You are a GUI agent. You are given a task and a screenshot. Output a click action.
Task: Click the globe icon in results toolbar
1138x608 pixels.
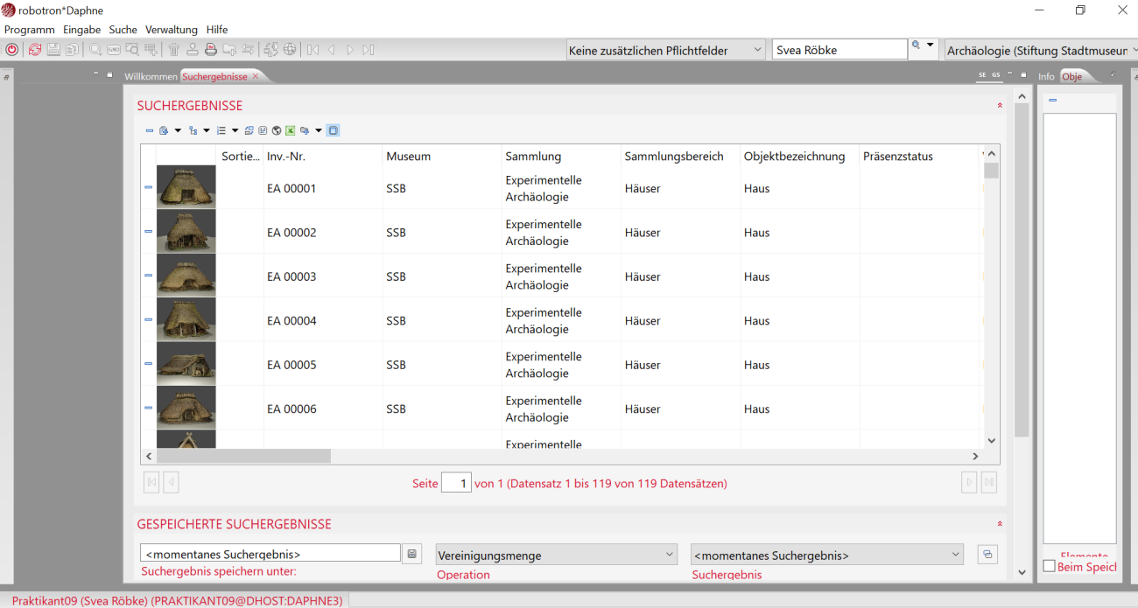(277, 131)
